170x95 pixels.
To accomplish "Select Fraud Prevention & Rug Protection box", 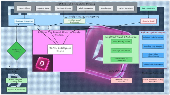I will coord(153,81).
